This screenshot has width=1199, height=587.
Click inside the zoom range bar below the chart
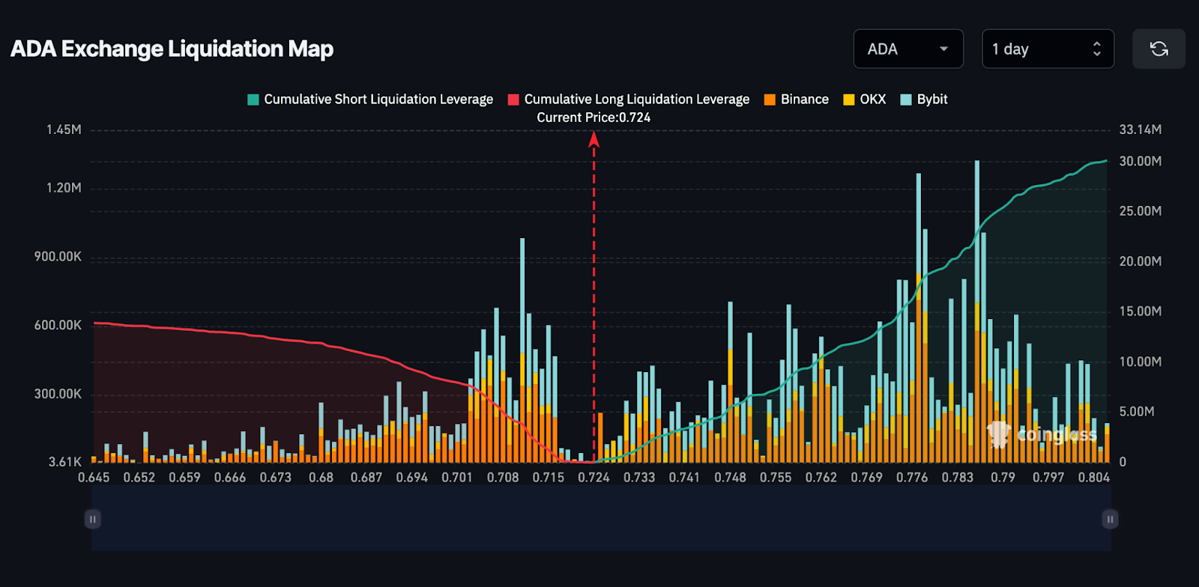pos(601,518)
